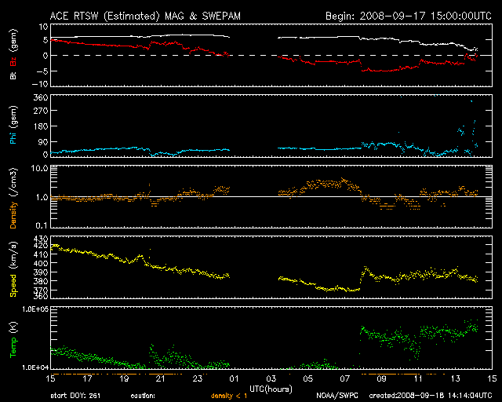Click the '370' tick on the Speed axis

click(41, 291)
